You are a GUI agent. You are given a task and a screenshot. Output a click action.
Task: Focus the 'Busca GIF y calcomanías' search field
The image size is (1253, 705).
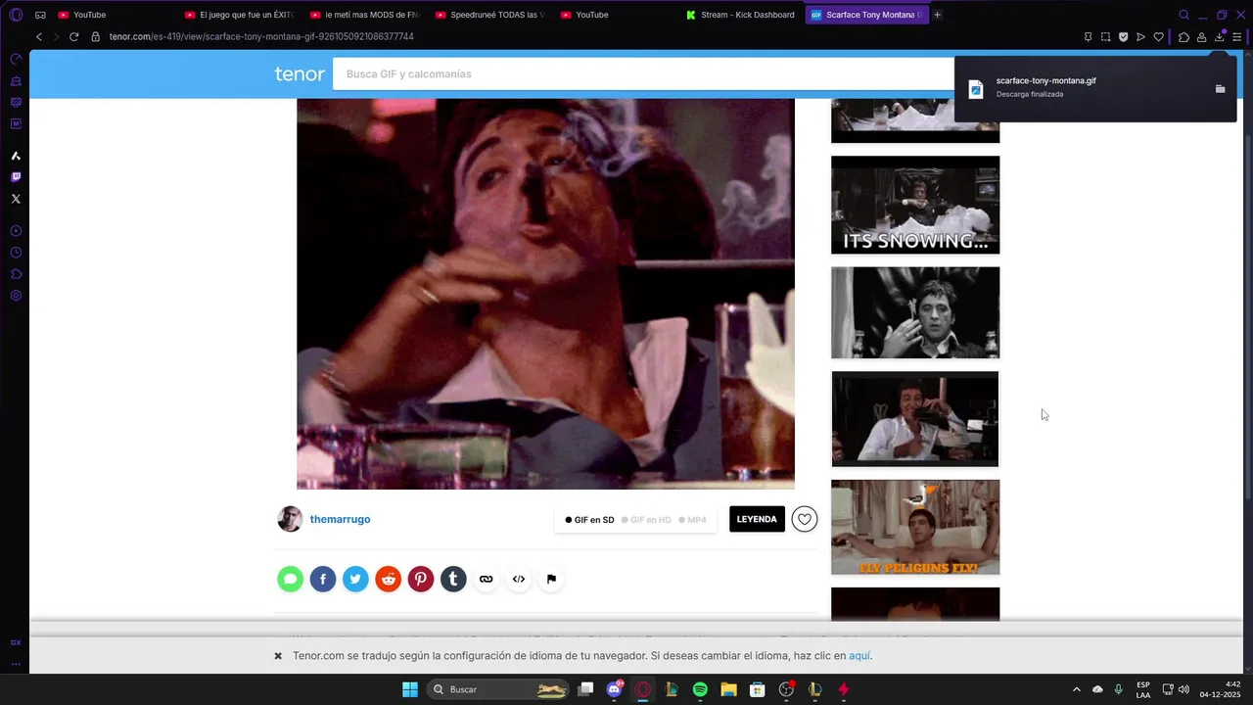[641, 74]
